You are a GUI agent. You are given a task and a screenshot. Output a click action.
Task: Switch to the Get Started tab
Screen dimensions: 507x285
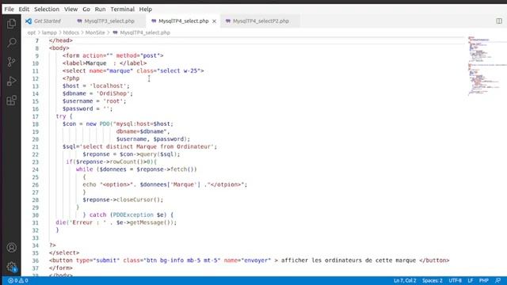(47, 21)
